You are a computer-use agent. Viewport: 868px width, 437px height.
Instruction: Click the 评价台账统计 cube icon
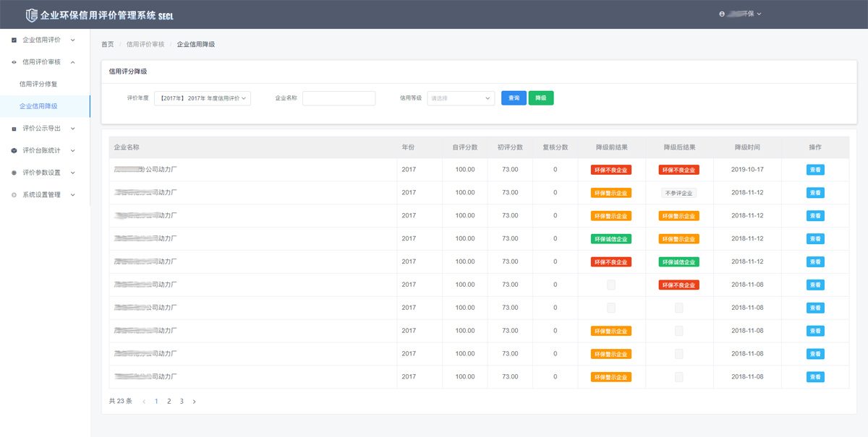pyautogui.click(x=14, y=151)
